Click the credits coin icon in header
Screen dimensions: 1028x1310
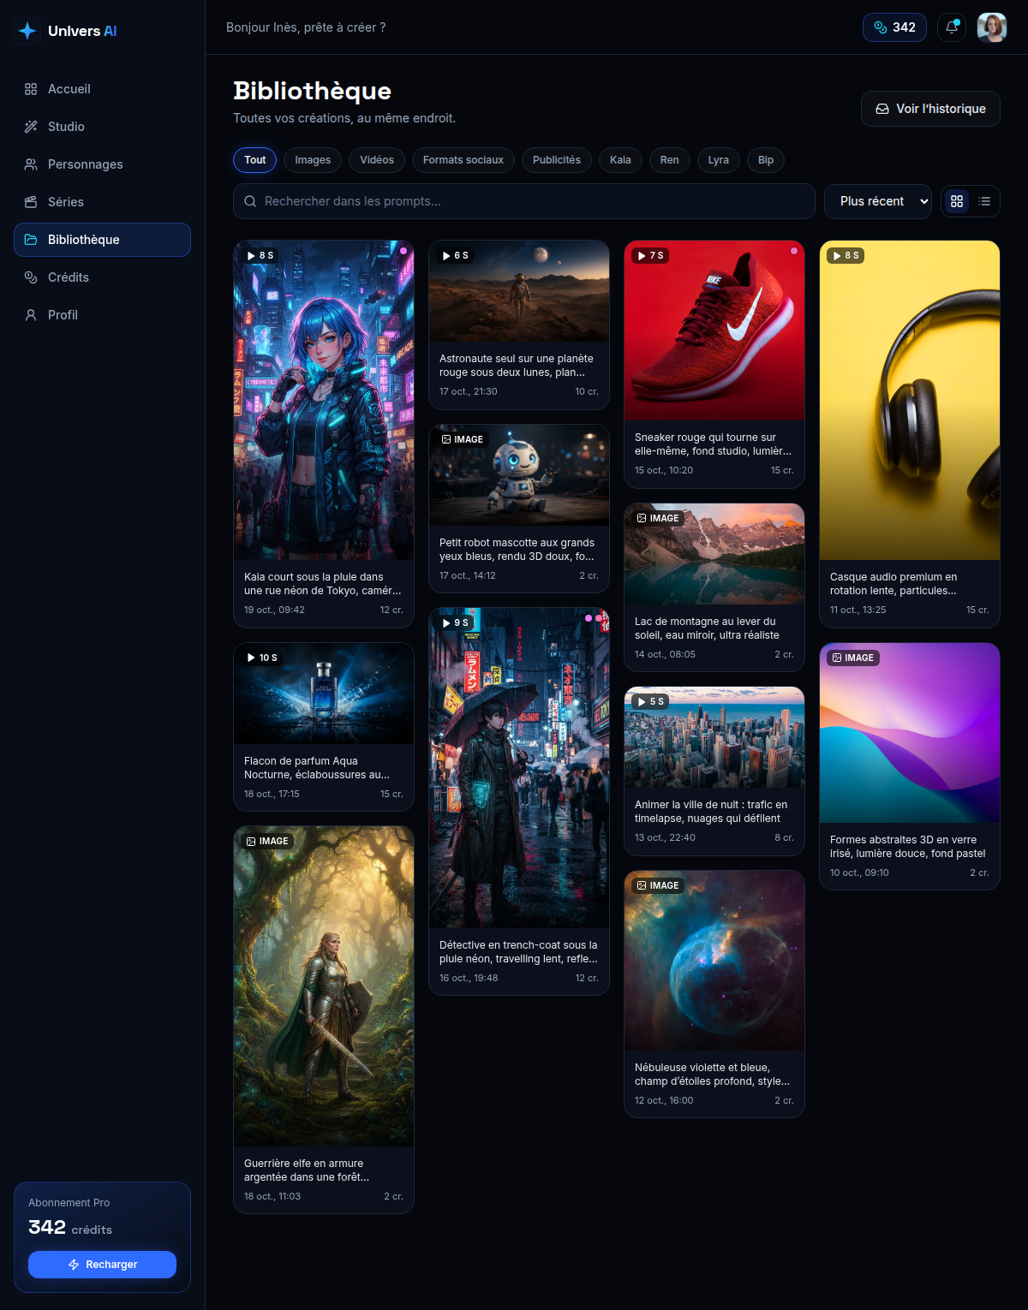pos(881,27)
